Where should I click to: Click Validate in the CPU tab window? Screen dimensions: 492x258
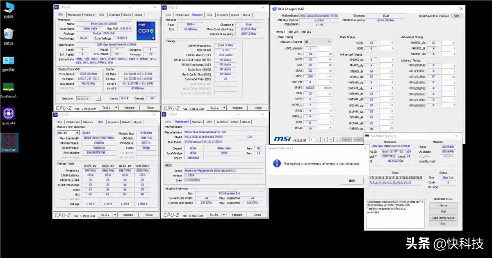tap(130, 108)
